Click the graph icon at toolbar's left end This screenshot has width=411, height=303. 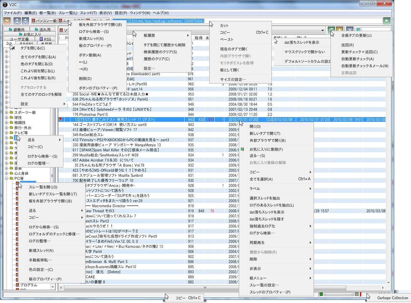pos(7,21)
